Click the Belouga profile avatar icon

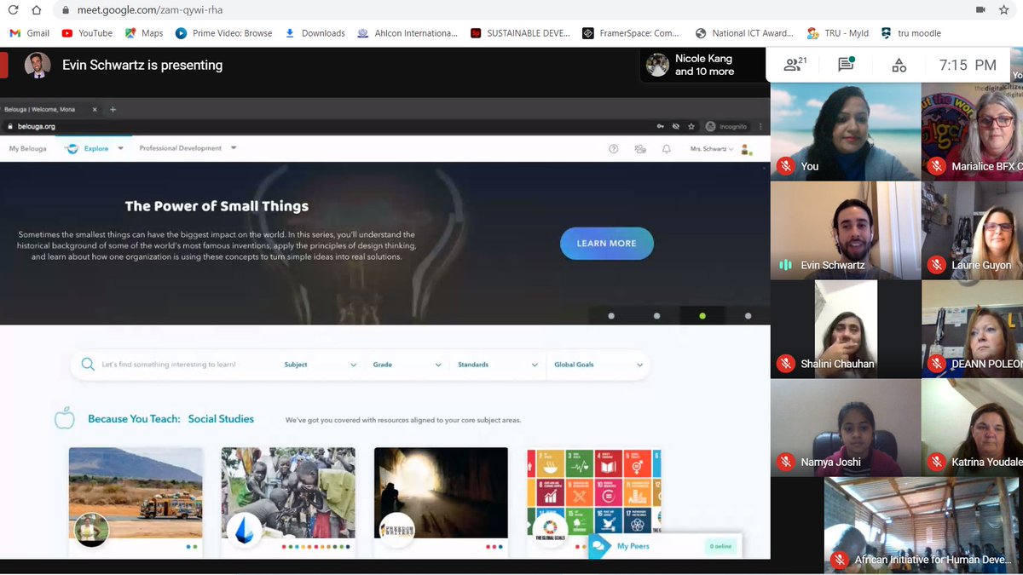(746, 150)
